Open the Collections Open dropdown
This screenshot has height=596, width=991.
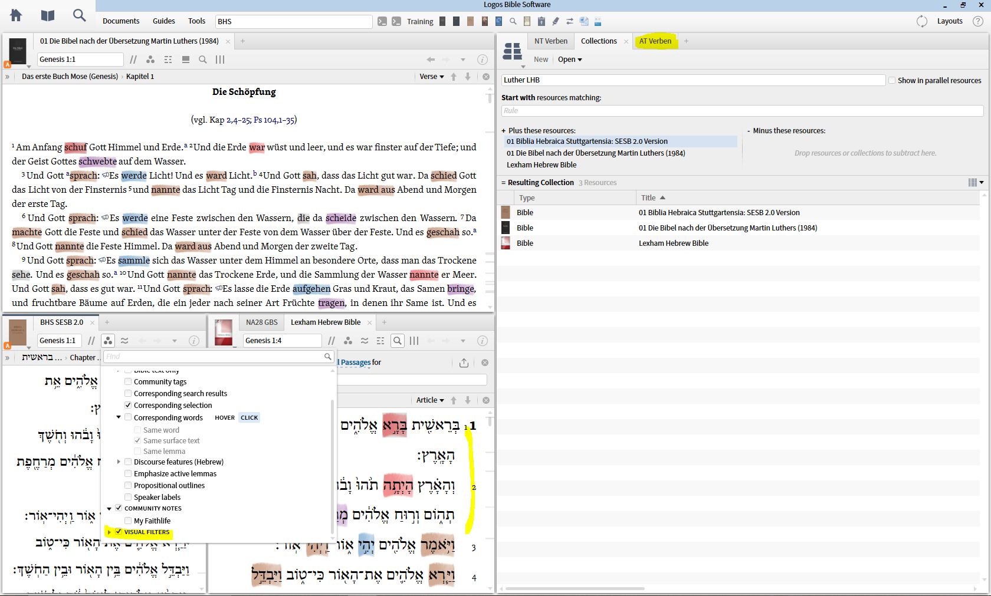click(570, 60)
